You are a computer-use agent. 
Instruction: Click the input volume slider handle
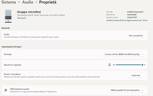tap(142, 65)
